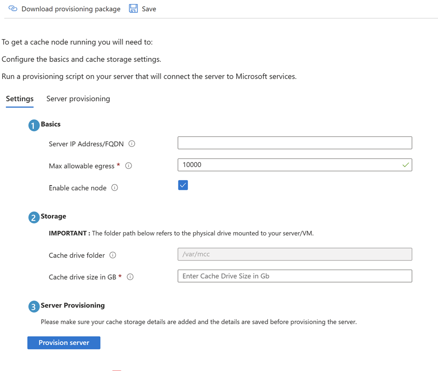The image size is (438, 371).
Task: Focus the Server IP Address/FQDN text field
Action: click(x=295, y=143)
